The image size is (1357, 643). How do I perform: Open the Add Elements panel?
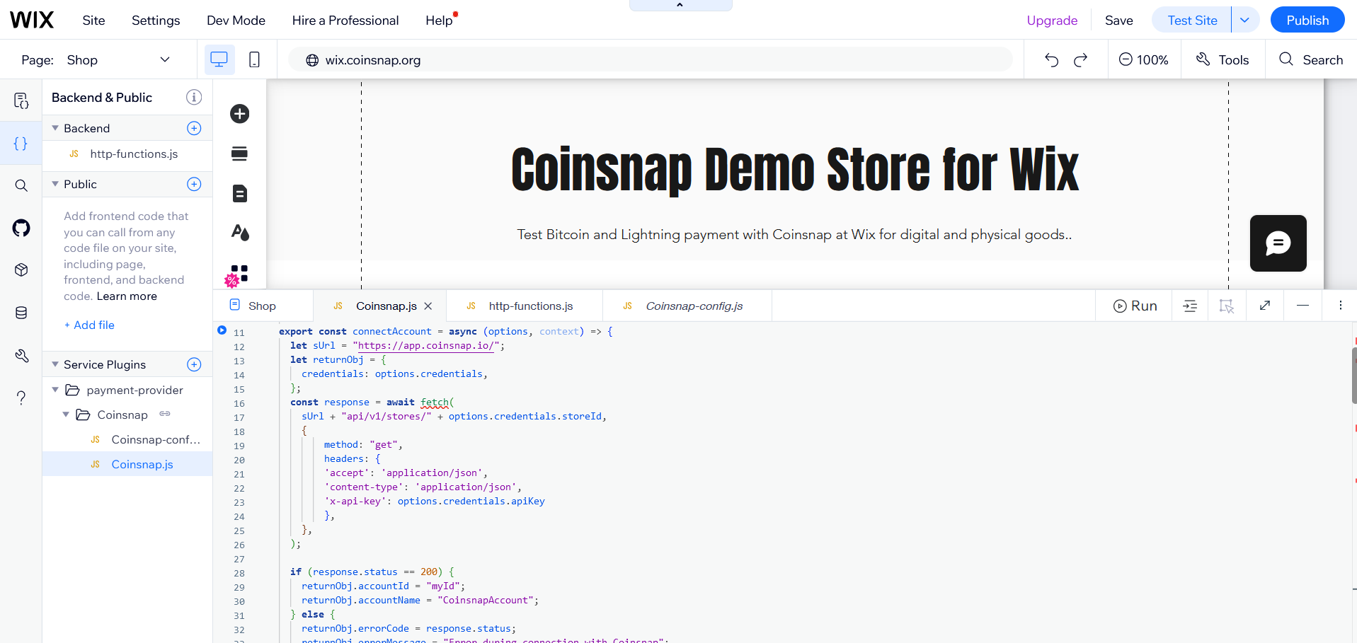[x=239, y=113]
